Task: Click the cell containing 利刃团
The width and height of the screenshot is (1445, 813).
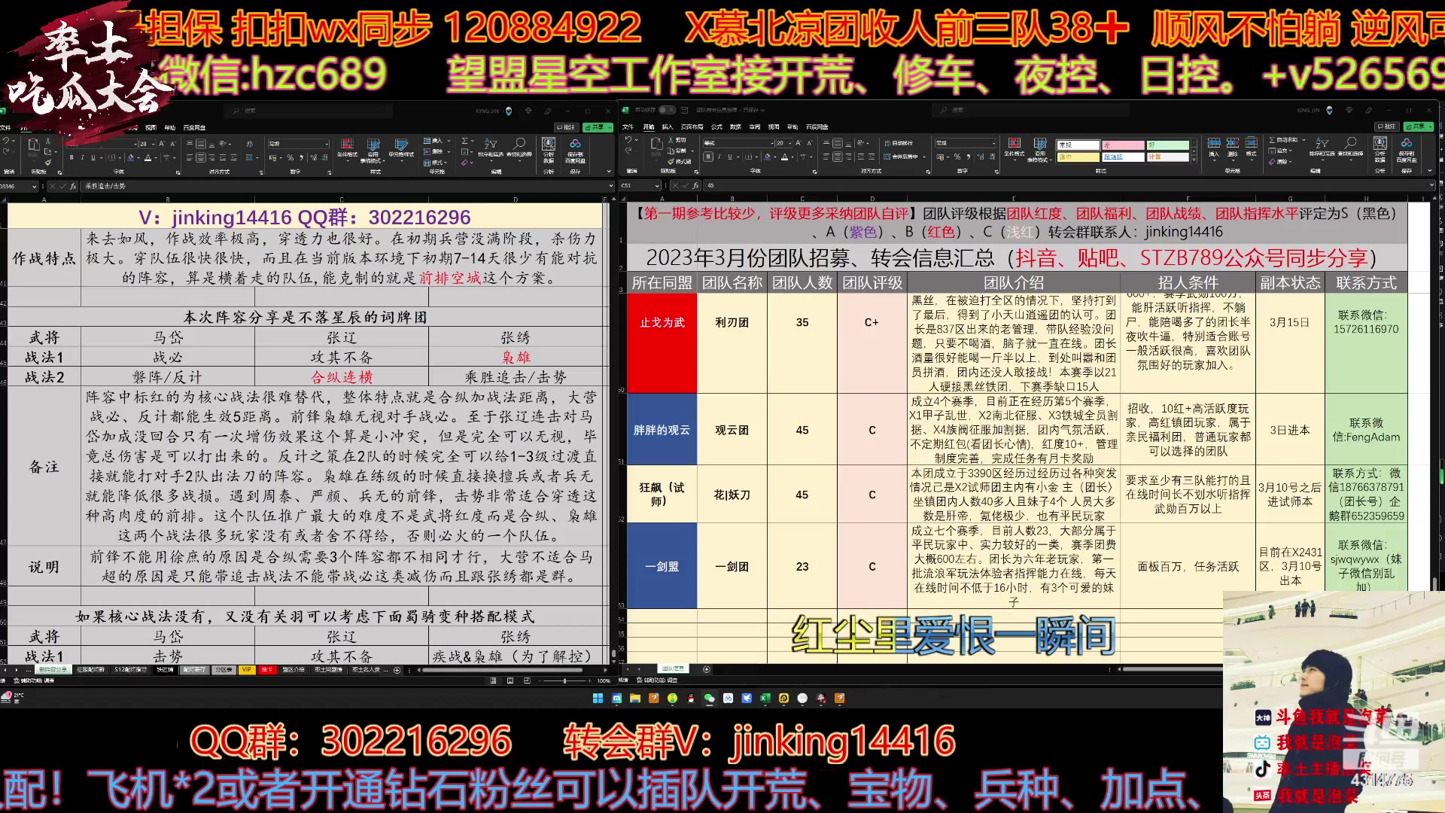Action: coord(732,322)
